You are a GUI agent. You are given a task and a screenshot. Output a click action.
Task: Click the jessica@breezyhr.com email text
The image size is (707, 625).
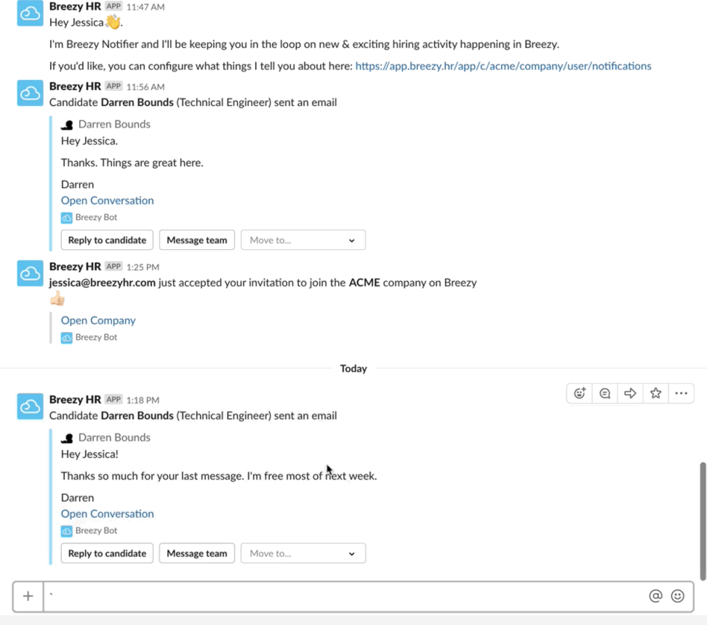(x=102, y=283)
